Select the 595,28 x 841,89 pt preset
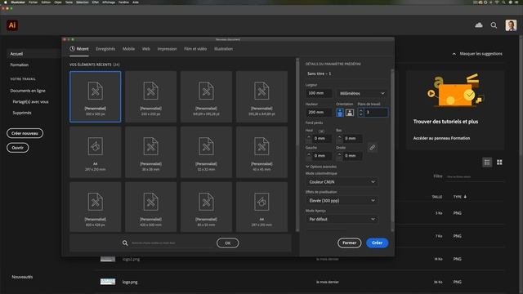Viewport: 523px width, 294px height. click(x=261, y=96)
